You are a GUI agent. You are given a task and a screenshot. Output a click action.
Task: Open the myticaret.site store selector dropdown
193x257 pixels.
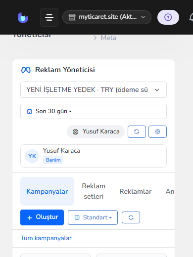click(107, 17)
